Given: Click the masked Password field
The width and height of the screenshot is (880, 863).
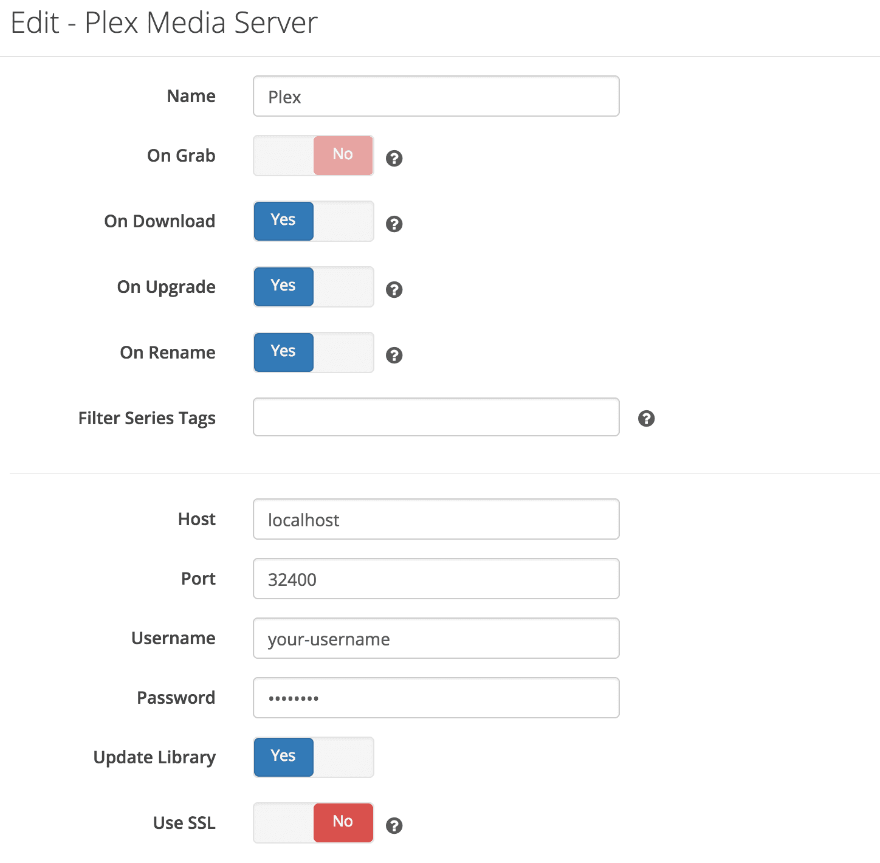Looking at the screenshot, I should click(x=435, y=698).
